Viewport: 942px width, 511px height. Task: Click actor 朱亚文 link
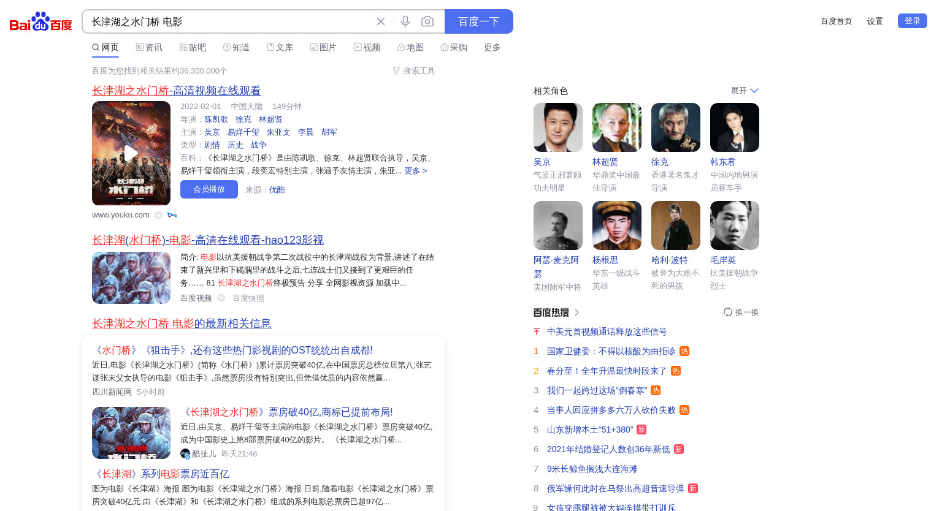[x=278, y=132]
